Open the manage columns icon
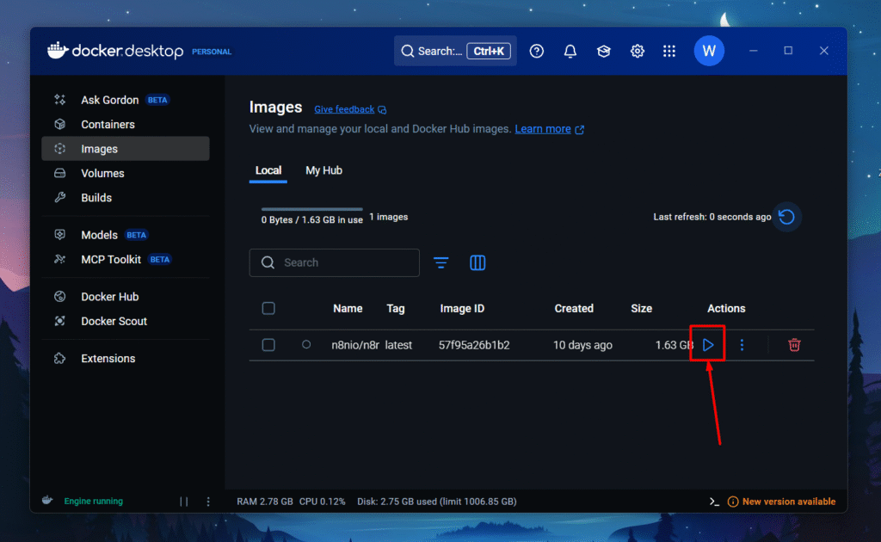881x542 pixels. [x=477, y=263]
